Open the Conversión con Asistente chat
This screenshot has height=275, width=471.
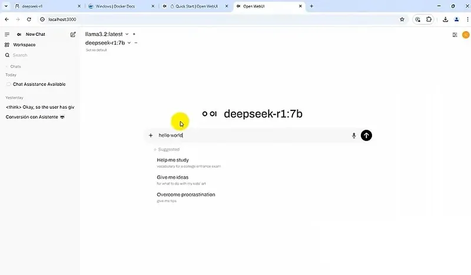tap(35, 117)
